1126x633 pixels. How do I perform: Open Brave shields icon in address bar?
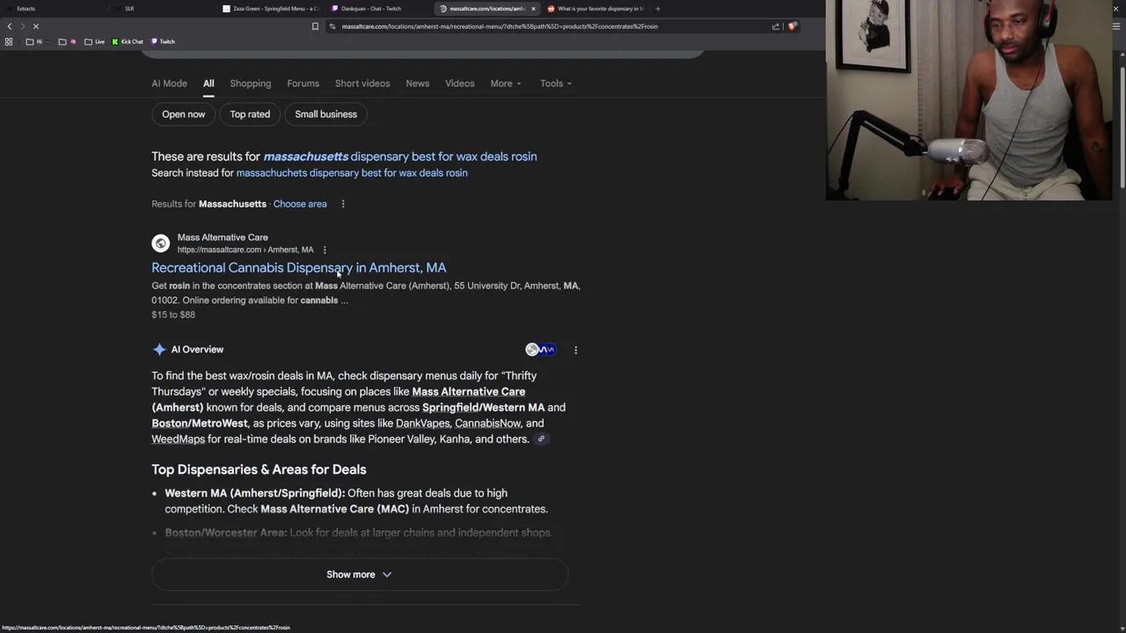click(792, 26)
